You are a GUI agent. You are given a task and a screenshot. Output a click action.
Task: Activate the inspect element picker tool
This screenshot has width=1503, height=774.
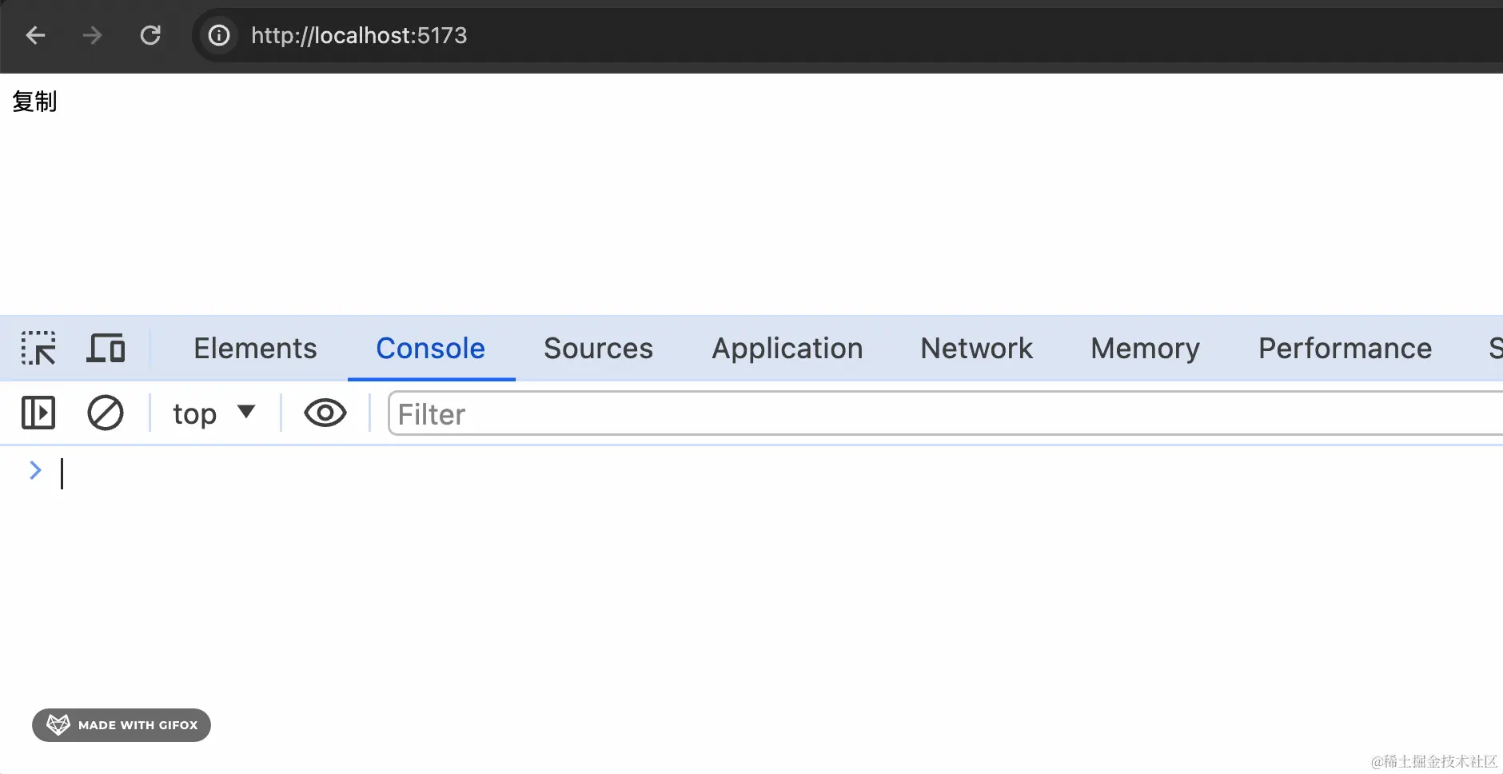pos(38,348)
